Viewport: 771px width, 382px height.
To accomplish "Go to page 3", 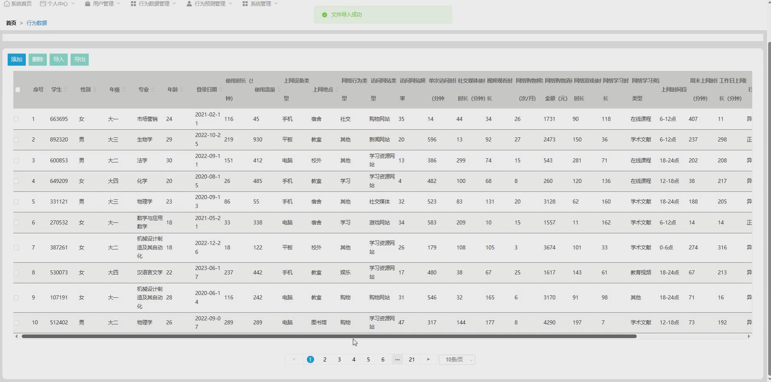I will [x=339, y=359].
